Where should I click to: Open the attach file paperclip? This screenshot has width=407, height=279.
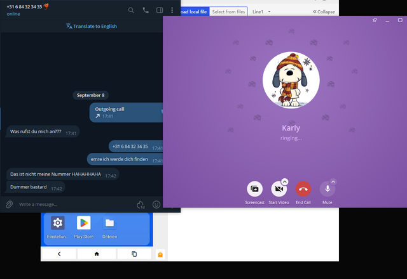(10, 204)
